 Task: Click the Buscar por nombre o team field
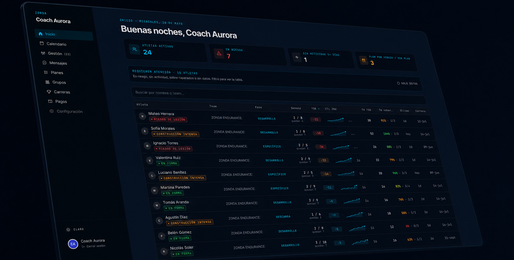click(278, 95)
